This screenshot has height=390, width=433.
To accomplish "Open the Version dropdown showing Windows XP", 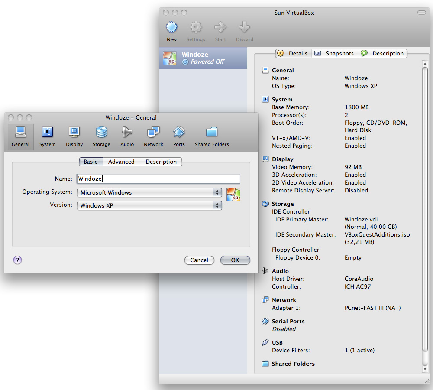I will point(149,205).
